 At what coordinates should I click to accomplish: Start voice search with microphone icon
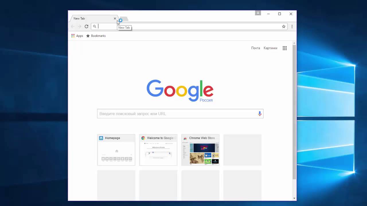259,114
